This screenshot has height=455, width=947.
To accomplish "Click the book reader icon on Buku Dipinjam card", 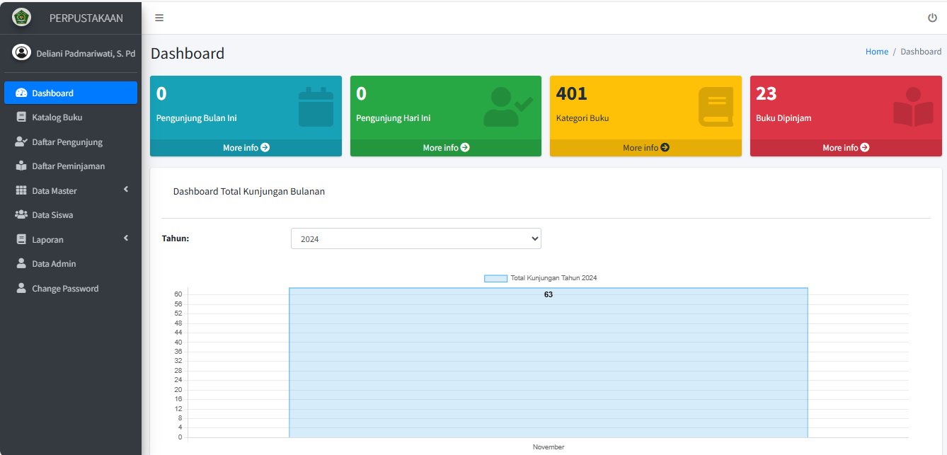I will tap(913, 107).
